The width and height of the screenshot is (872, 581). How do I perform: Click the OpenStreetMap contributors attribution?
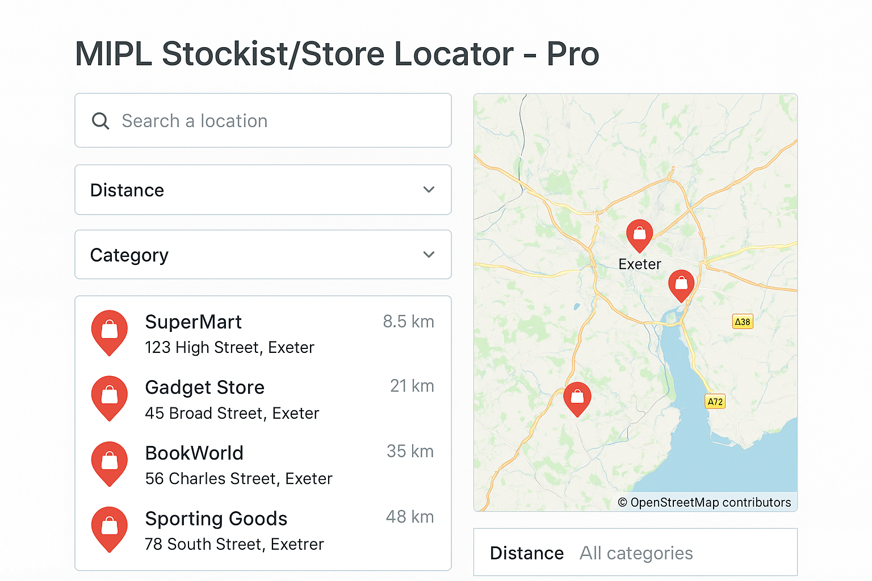tap(704, 503)
